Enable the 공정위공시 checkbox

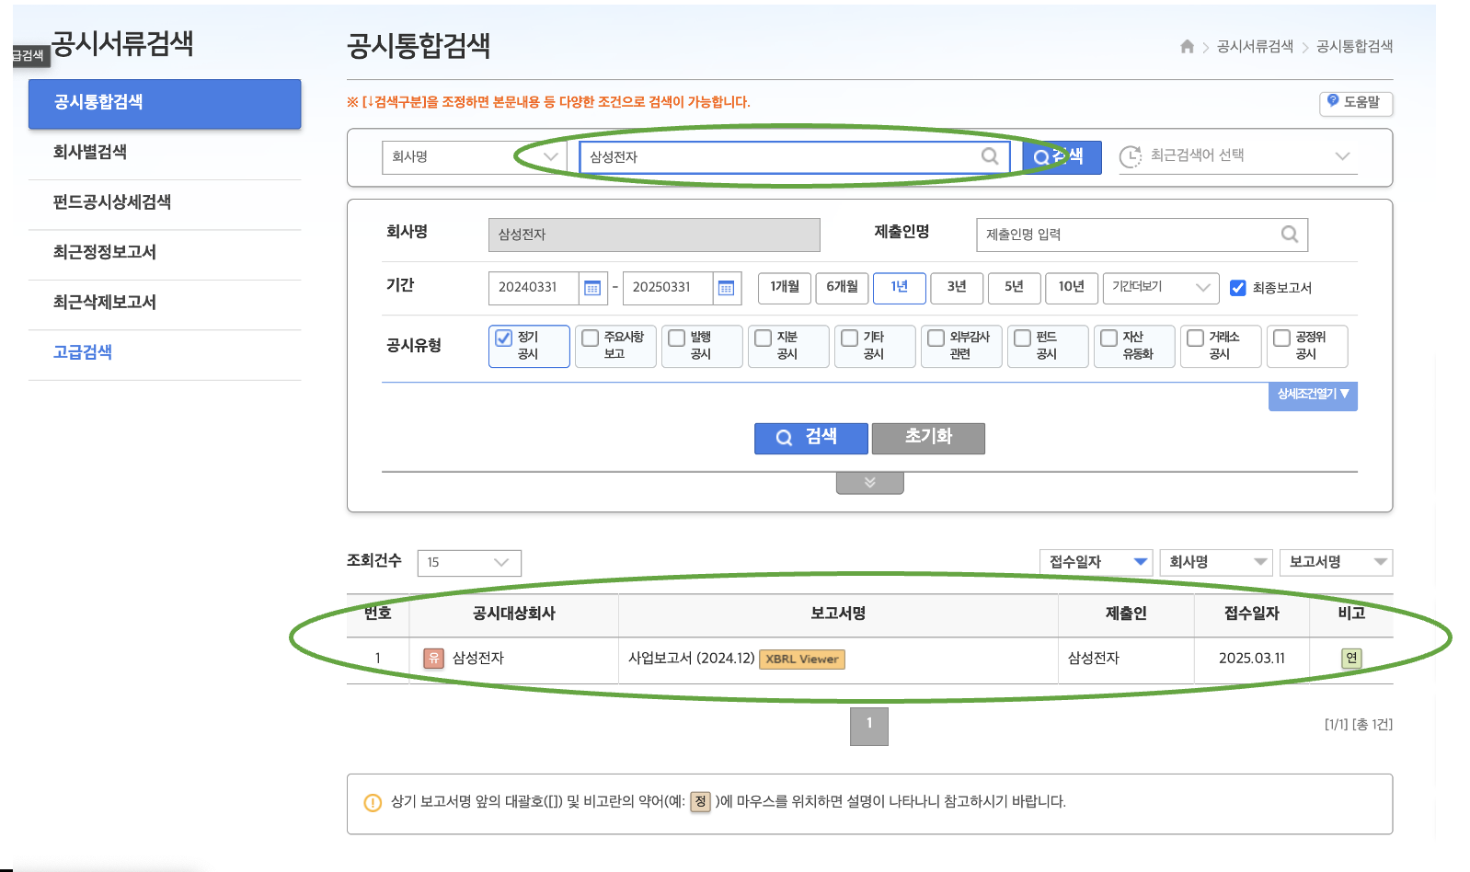tap(1282, 338)
